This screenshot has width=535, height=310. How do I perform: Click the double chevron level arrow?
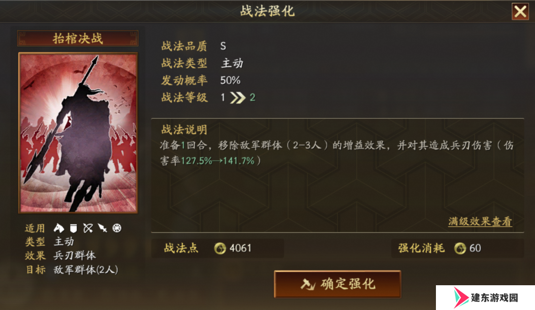[238, 98]
